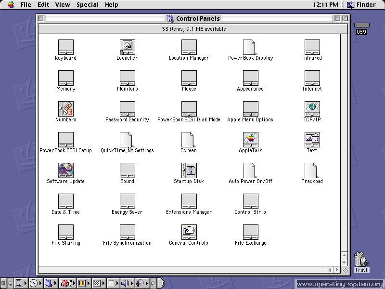
Task: Click the Control Strip close box
Action: [x=3, y=283]
